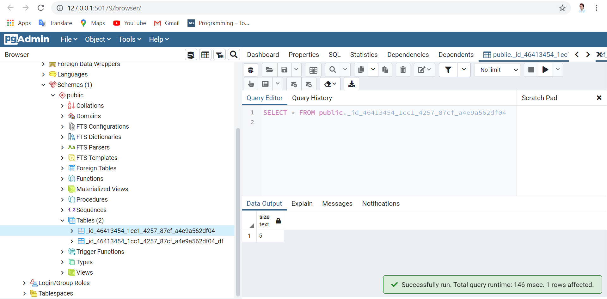The width and height of the screenshot is (607, 299).
Task: Open the find and replace tool
Action: [332, 70]
